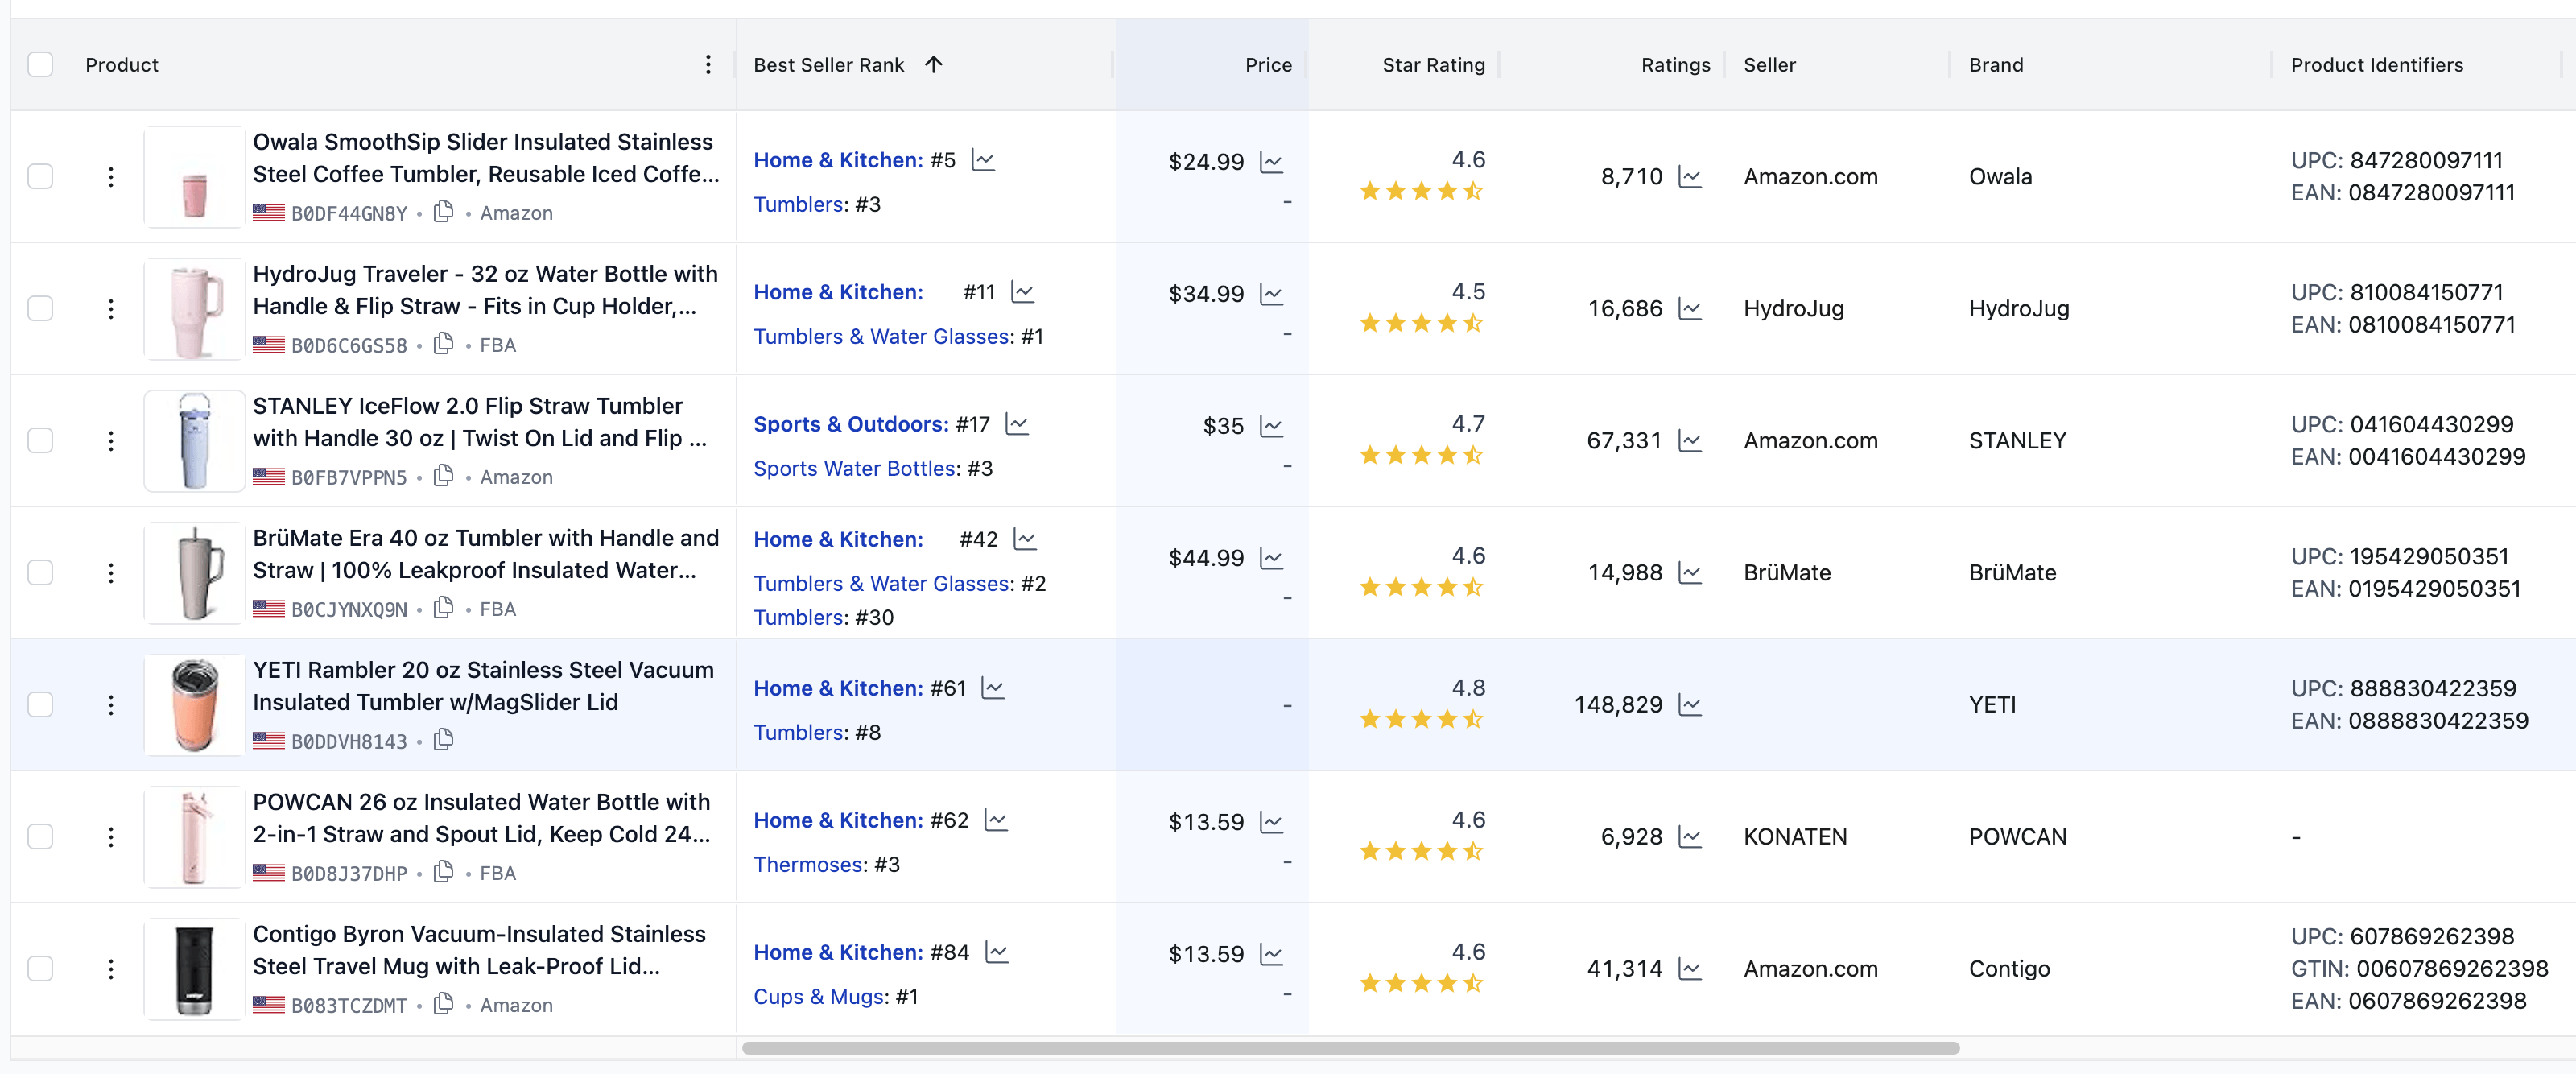The width and height of the screenshot is (2576, 1074).
Task: View ratings history chart for YETI Rambler
Action: pyautogui.click(x=1692, y=705)
